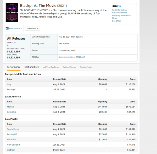
Task: Open the Similar Movies tab
Action: 86,67
